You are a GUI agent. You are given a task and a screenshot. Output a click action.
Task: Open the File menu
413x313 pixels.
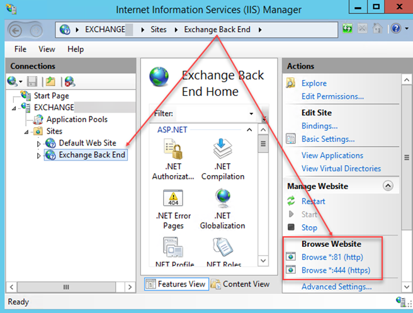click(x=20, y=49)
